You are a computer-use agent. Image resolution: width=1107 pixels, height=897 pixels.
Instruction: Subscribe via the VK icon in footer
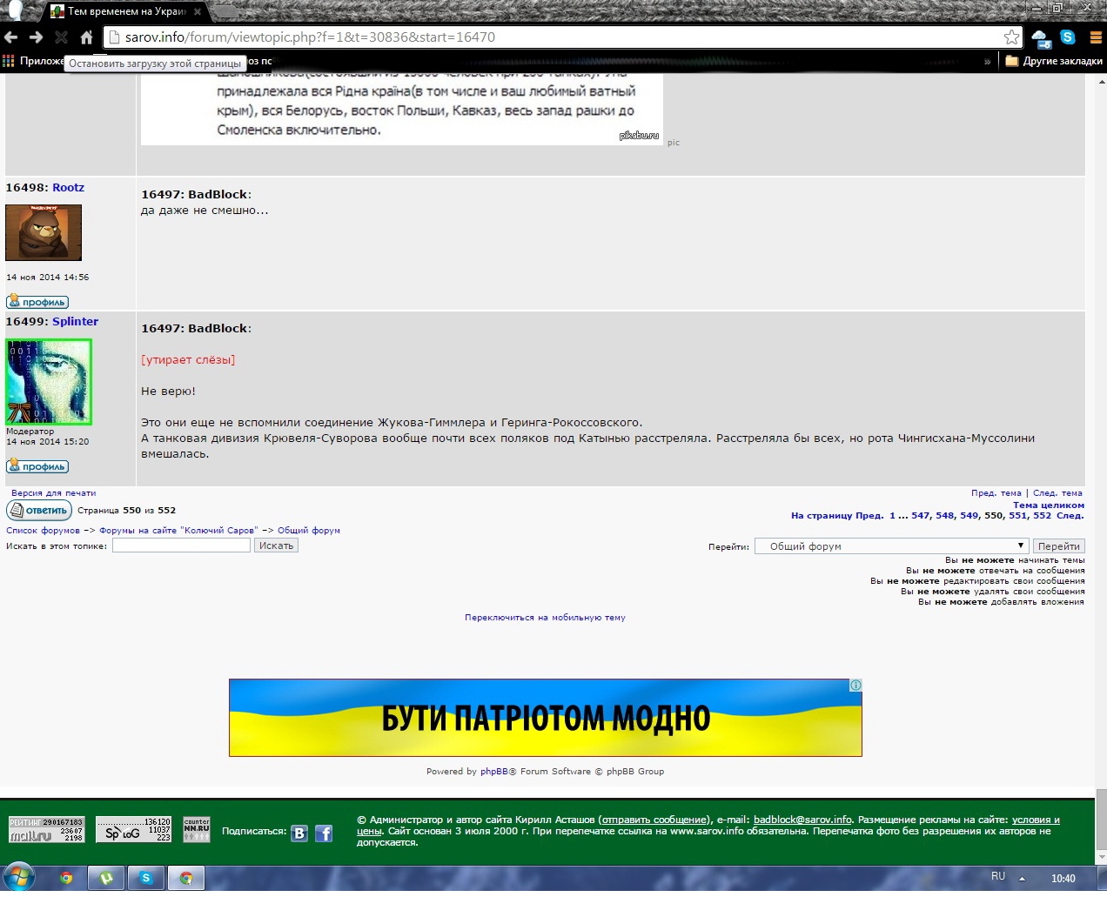(x=299, y=833)
